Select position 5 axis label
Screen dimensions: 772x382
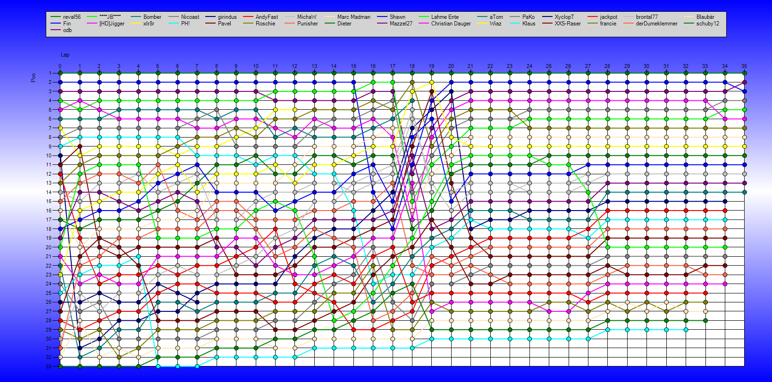pyautogui.click(x=50, y=110)
